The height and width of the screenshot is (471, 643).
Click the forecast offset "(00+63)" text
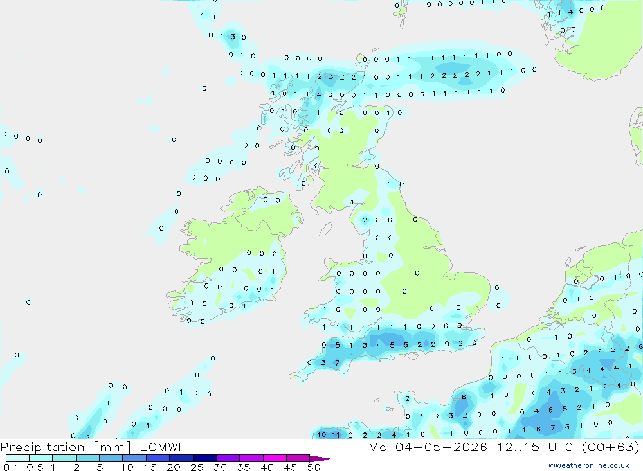(611, 447)
